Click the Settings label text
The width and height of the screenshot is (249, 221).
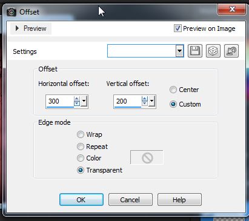(25, 51)
